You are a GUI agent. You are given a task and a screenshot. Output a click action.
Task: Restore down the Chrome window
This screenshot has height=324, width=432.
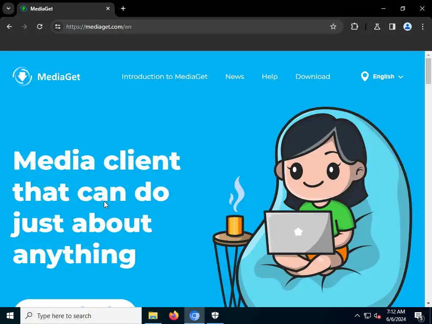(x=403, y=8)
